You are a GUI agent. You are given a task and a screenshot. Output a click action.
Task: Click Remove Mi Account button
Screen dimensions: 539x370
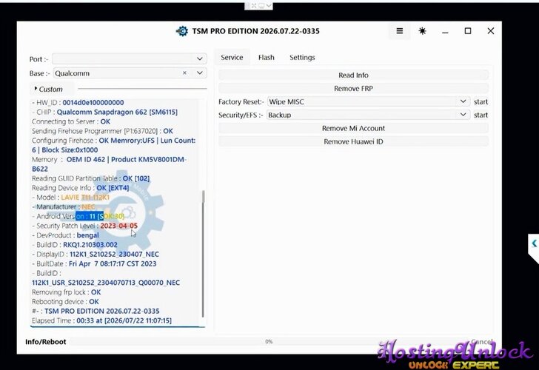tap(353, 128)
